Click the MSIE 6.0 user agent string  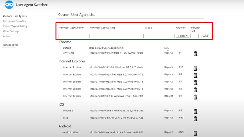(x=116, y=74)
